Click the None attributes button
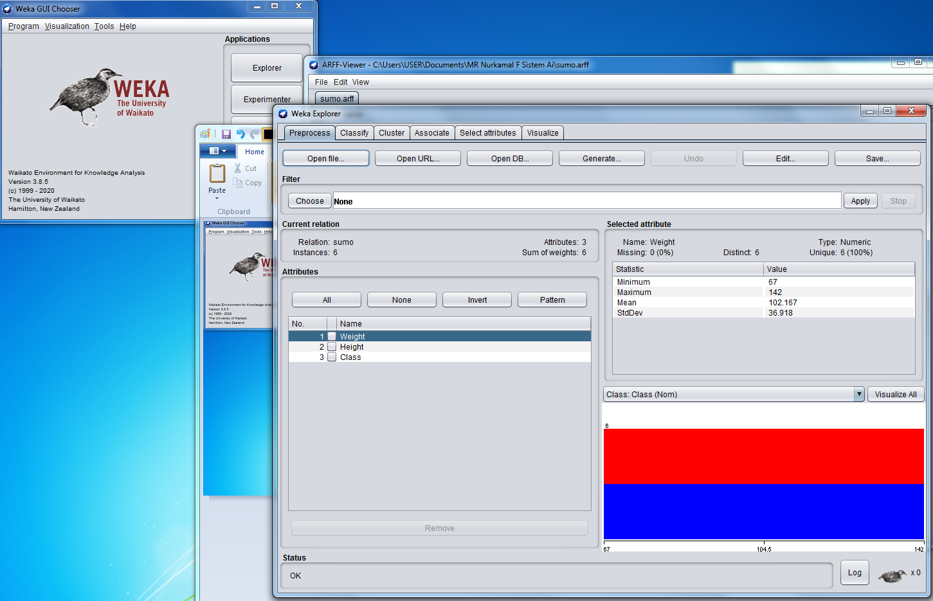This screenshot has width=933, height=601. tap(402, 300)
